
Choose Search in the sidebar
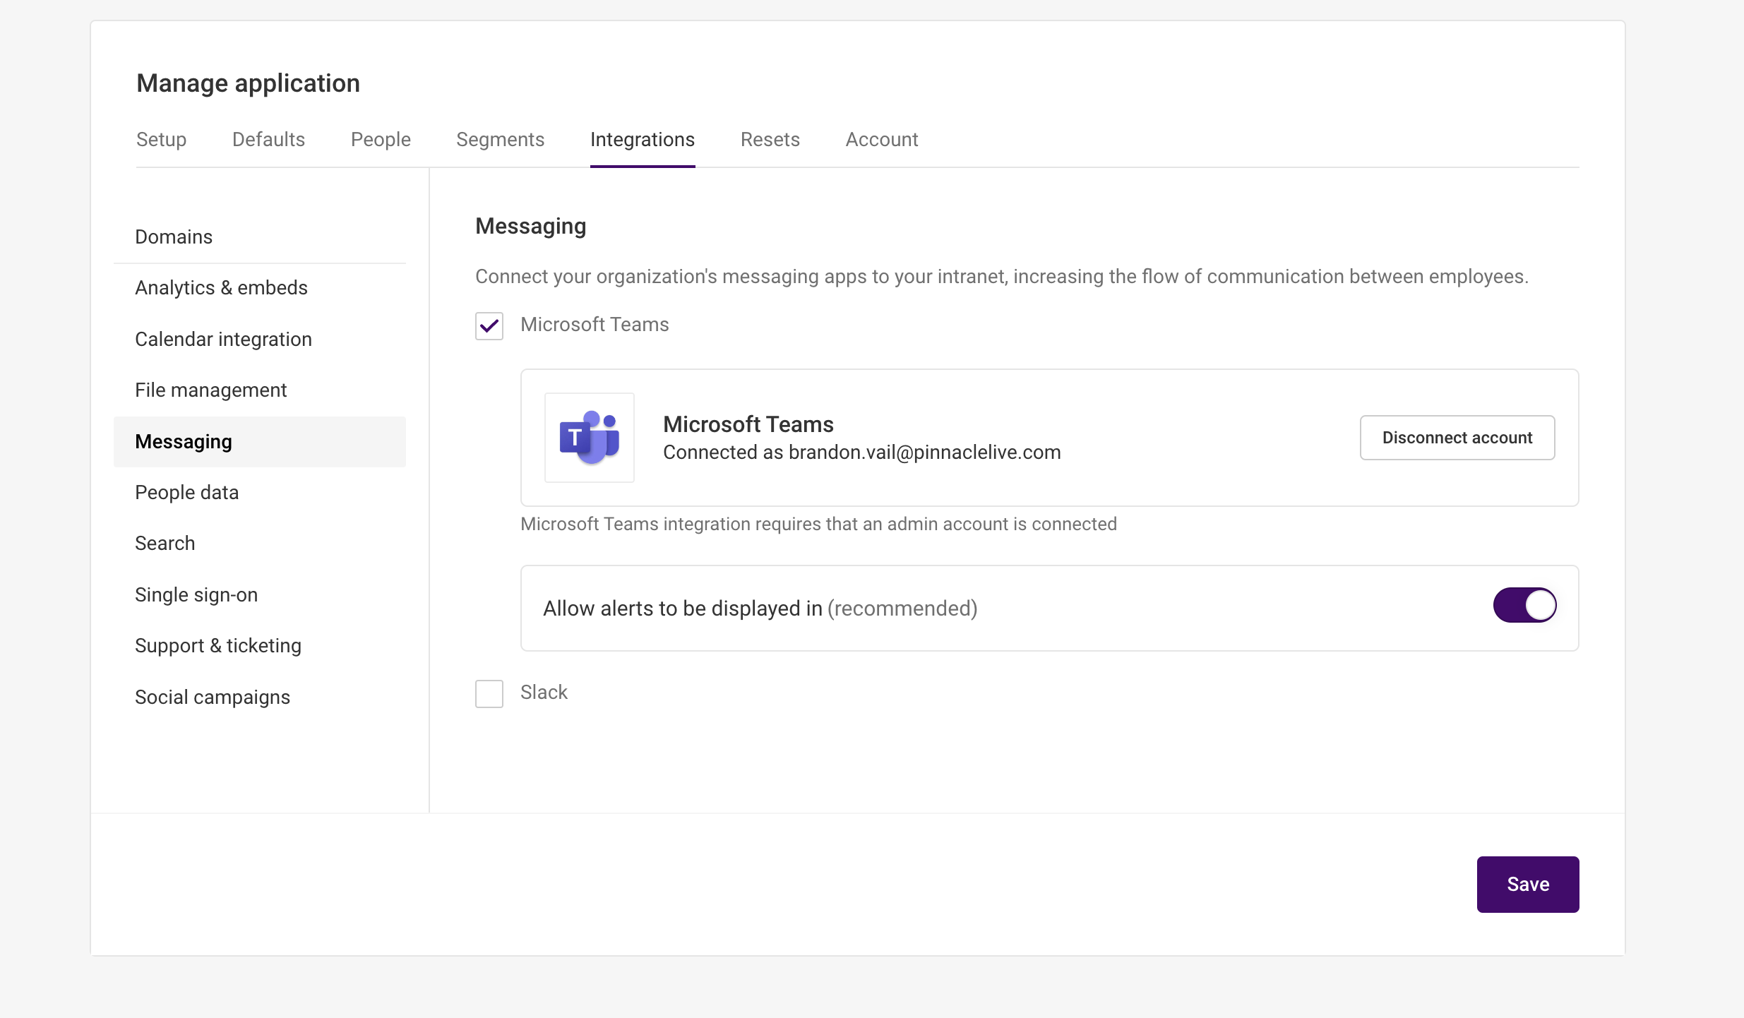[x=260, y=544]
